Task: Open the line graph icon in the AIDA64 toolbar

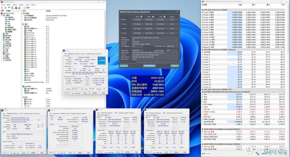Action: (x=19, y=8)
